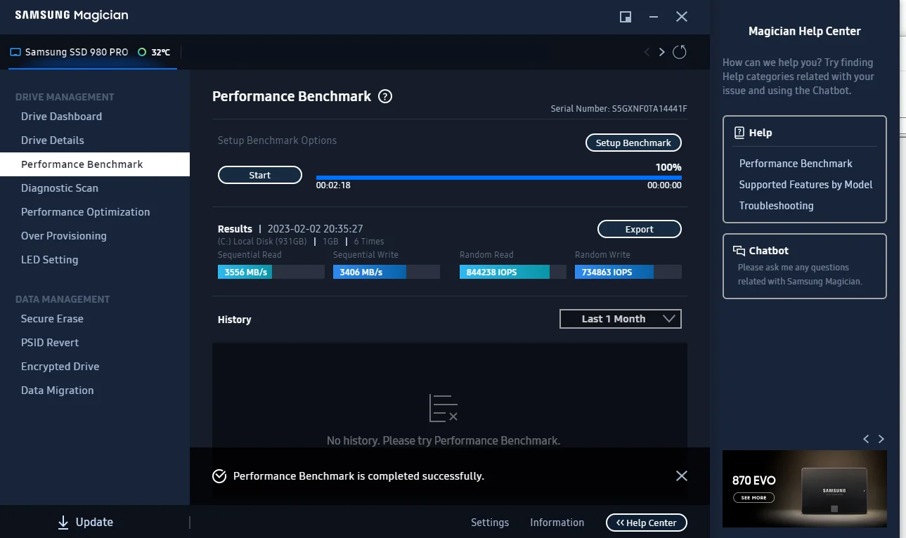Viewport: 906px width, 538px height.
Task: Click the Setup Benchmark Options label
Action: (277, 140)
